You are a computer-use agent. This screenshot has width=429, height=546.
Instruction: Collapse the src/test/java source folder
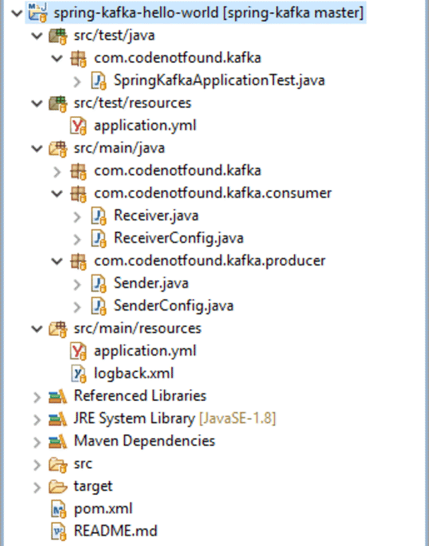(36, 35)
